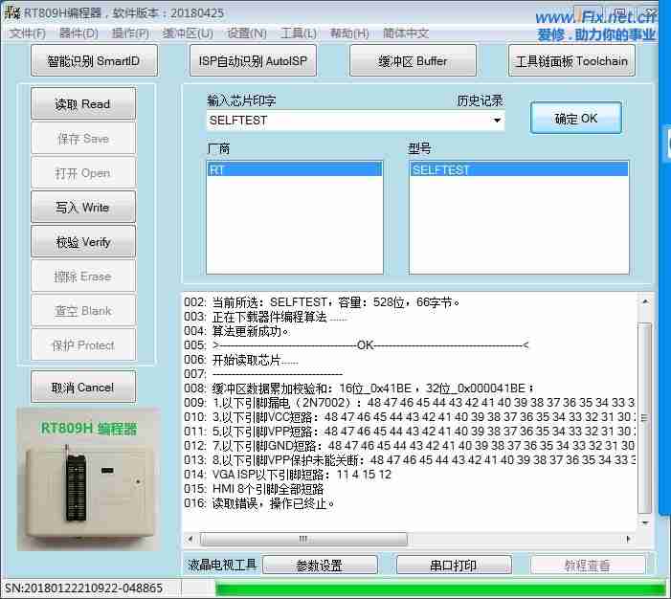Click the 取消 Cancel button
This screenshot has width=671, height=599.
tap(83, 388)
